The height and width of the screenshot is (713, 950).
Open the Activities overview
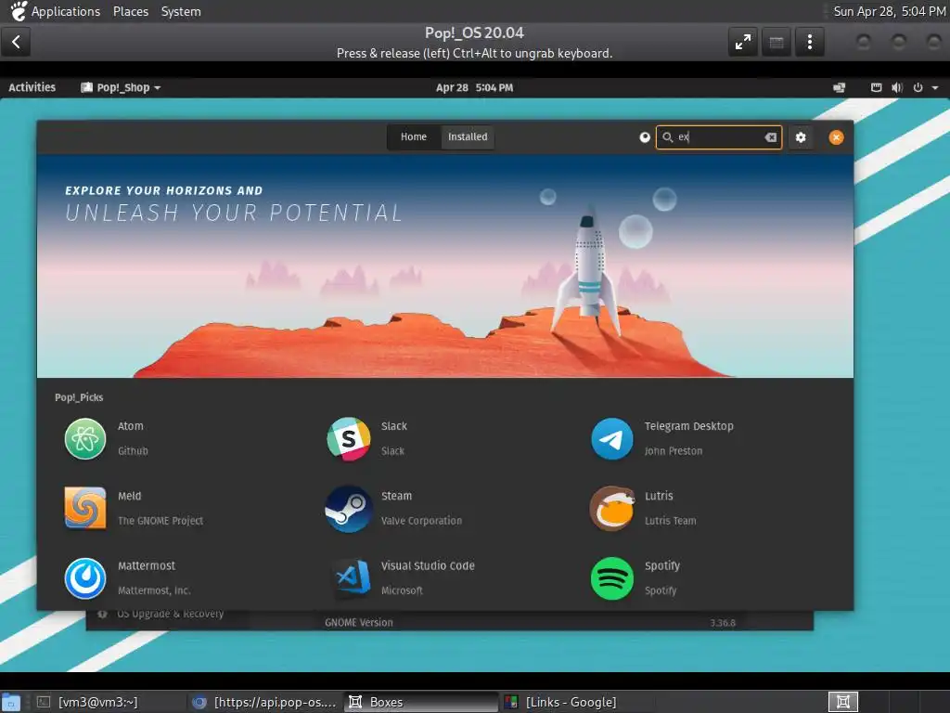click(32, 87)
